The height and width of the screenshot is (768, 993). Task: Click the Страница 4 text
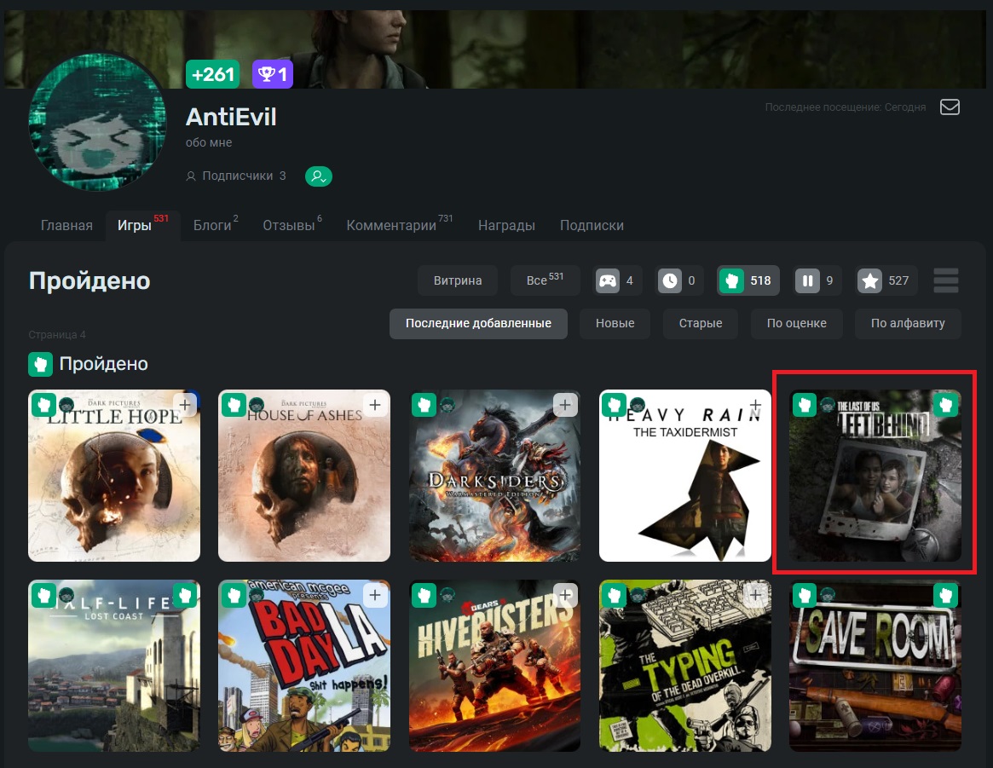click(x=57, y=335)
